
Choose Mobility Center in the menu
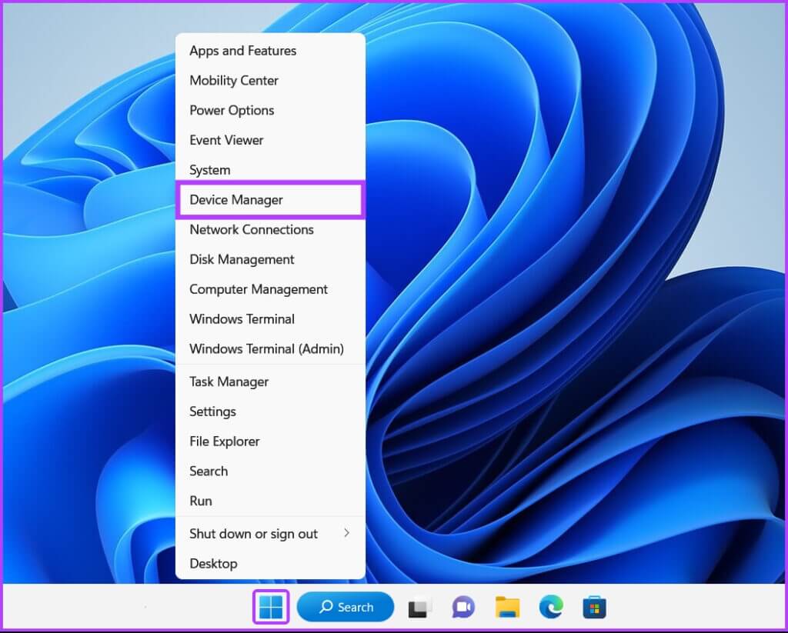pos(234,81)
